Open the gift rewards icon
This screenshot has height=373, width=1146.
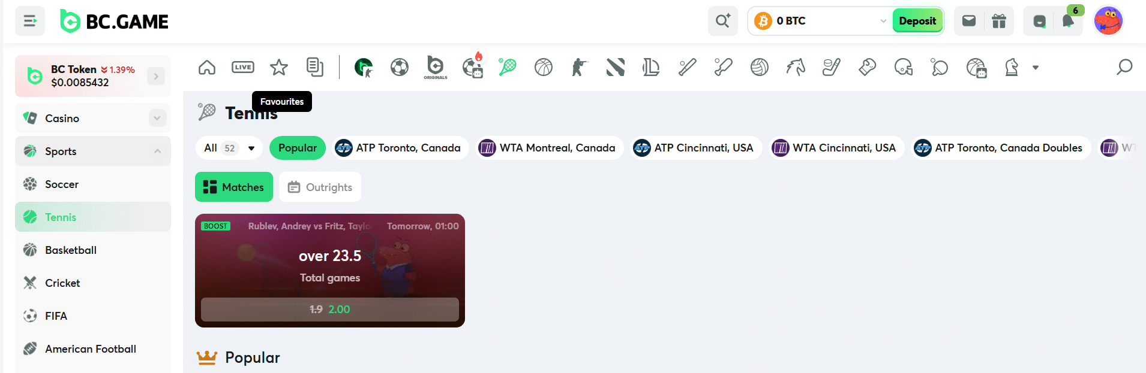tap(999, 21)
